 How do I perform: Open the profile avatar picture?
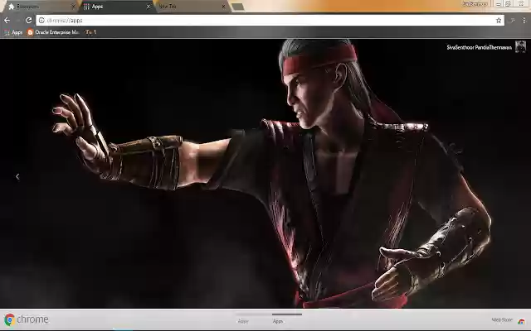520,46
